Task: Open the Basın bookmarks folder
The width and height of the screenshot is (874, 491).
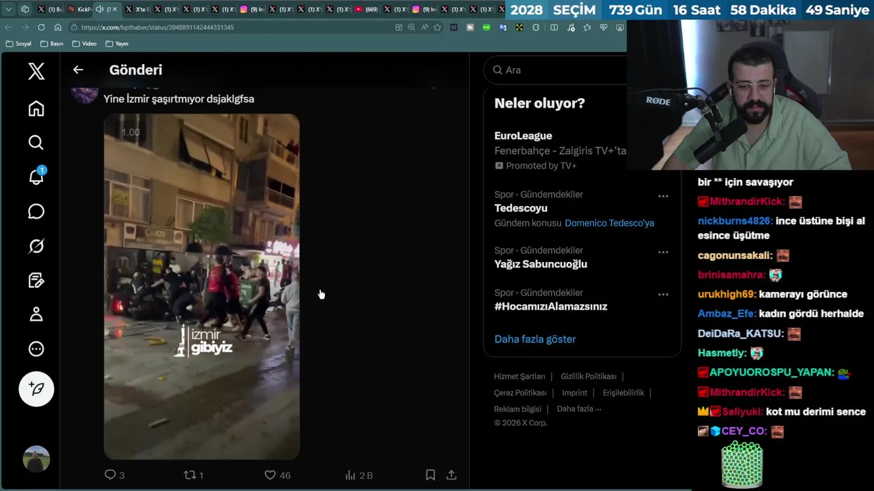Action: point(52,44)
